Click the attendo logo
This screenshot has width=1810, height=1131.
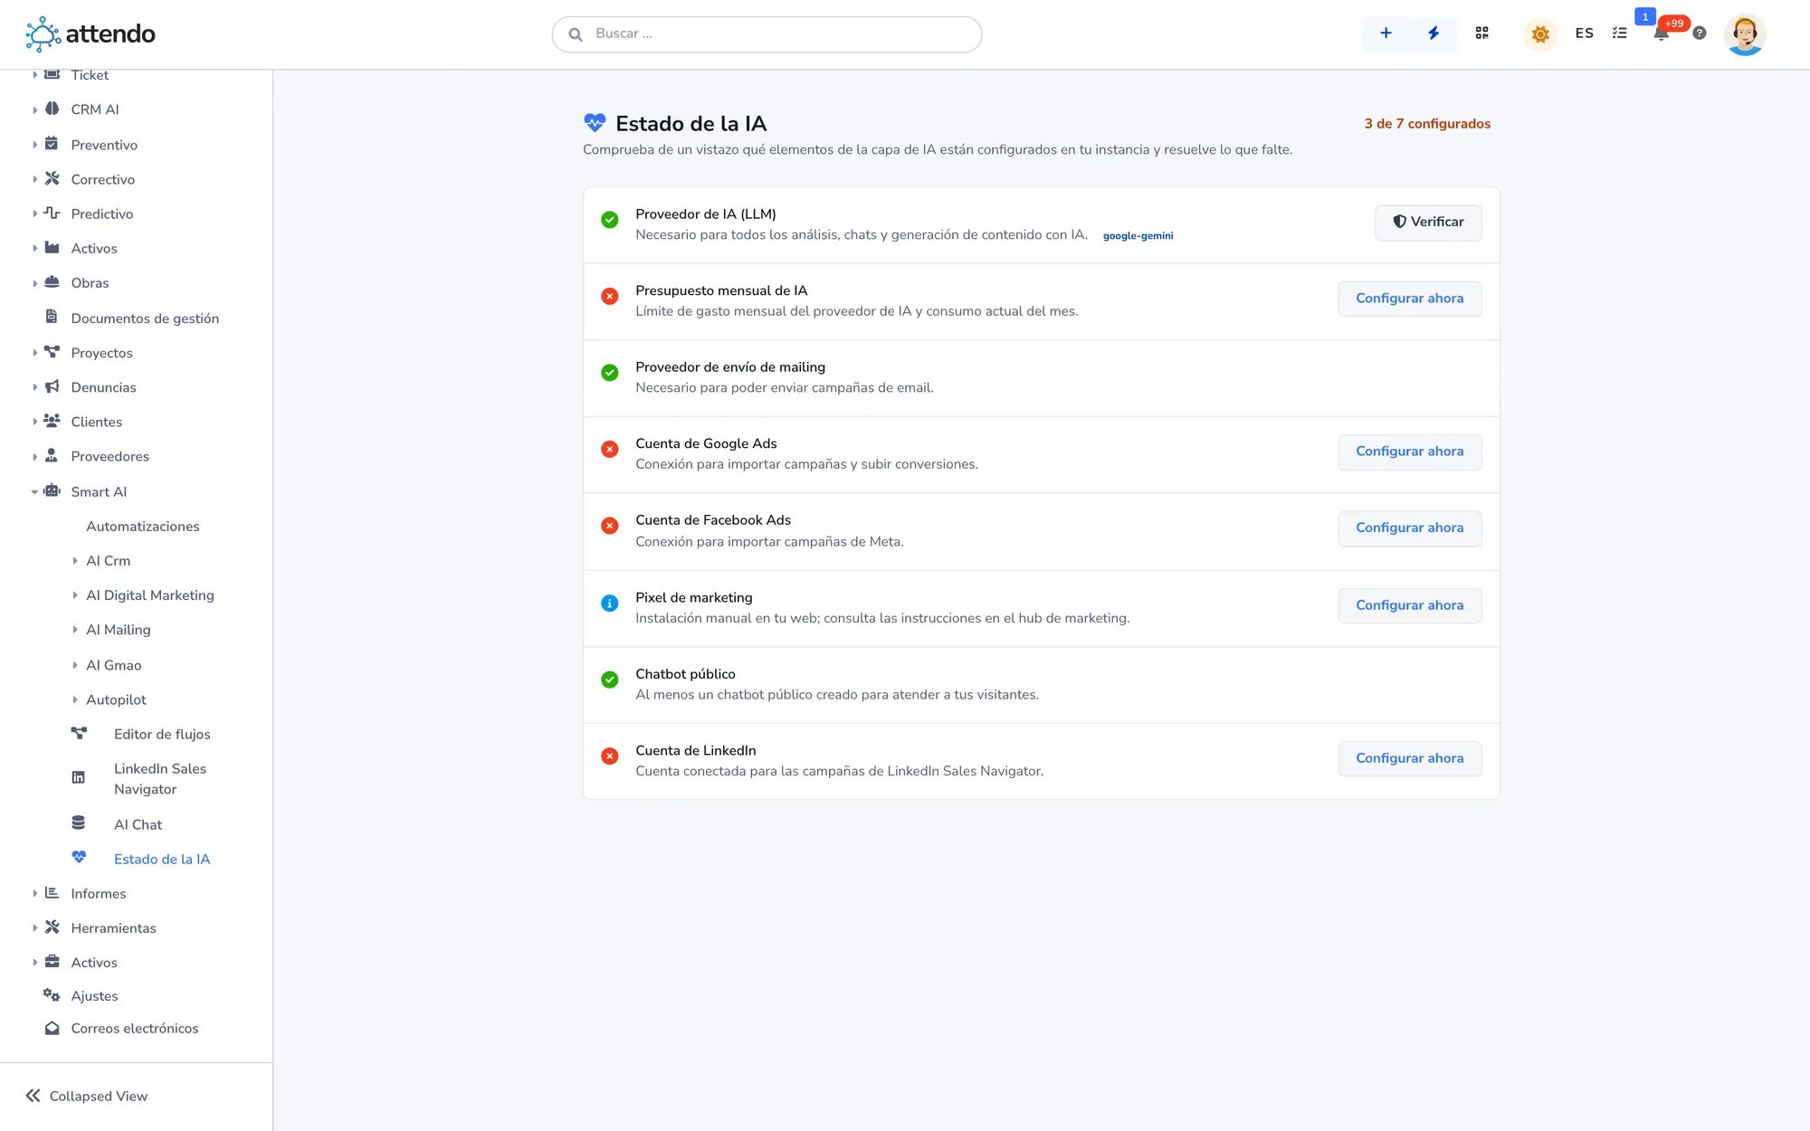coord(90,34)
